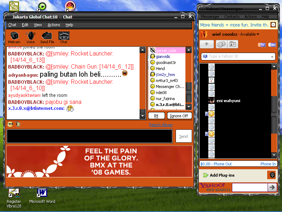Screen dimensions: 282x212
Task: Open the Send File tool
Action: (x=47, y=37)
